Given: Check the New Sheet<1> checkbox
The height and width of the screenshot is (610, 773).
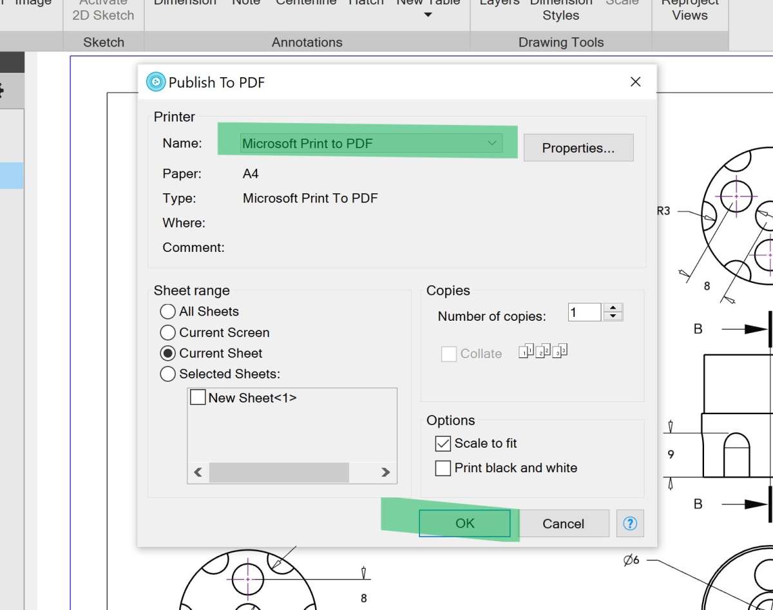Looking at the screenshot, I should pos(198,397).
